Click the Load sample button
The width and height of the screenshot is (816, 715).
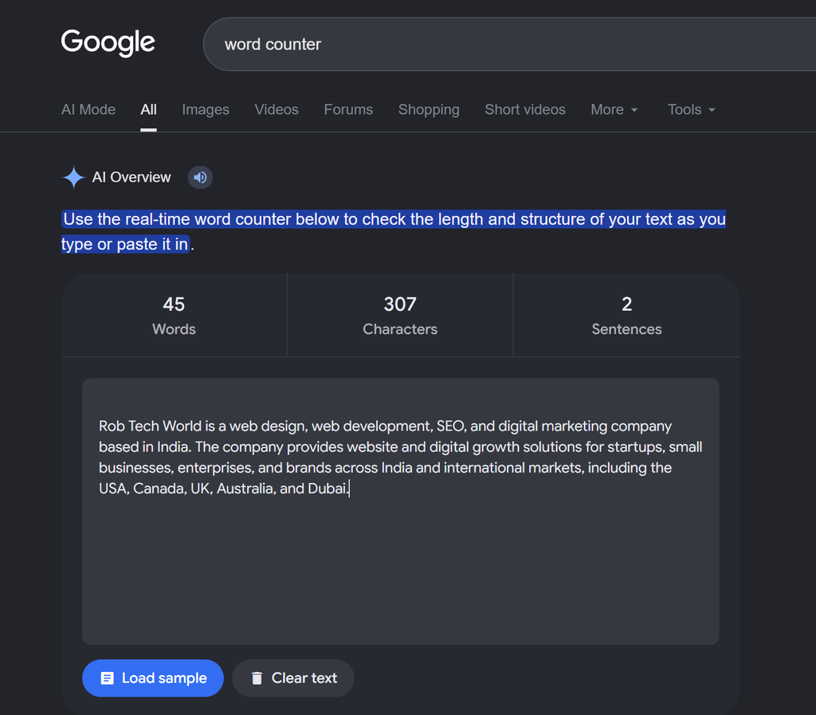pyautogui.click(x=153, y=678)
